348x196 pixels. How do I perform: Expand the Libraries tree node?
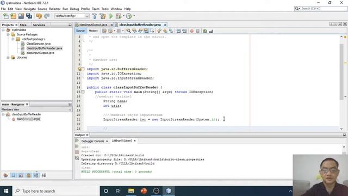click(8, 58)
